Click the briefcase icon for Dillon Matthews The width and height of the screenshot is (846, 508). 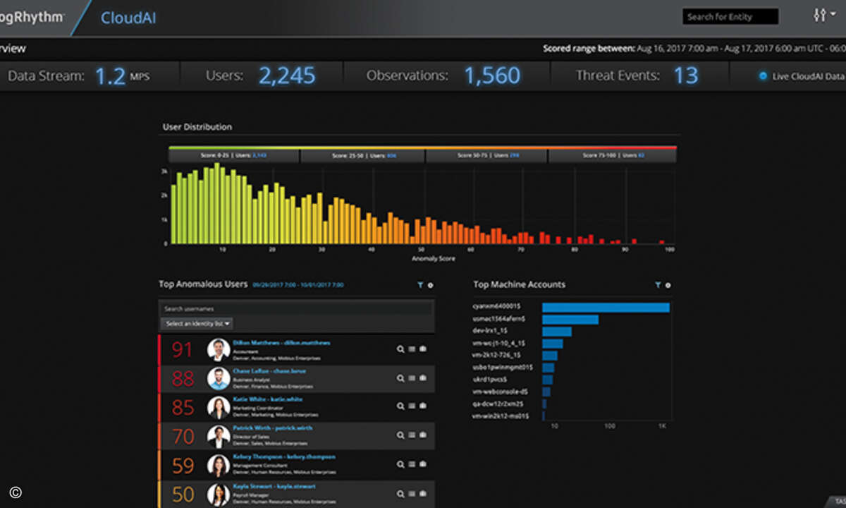(x=423, y=349)
